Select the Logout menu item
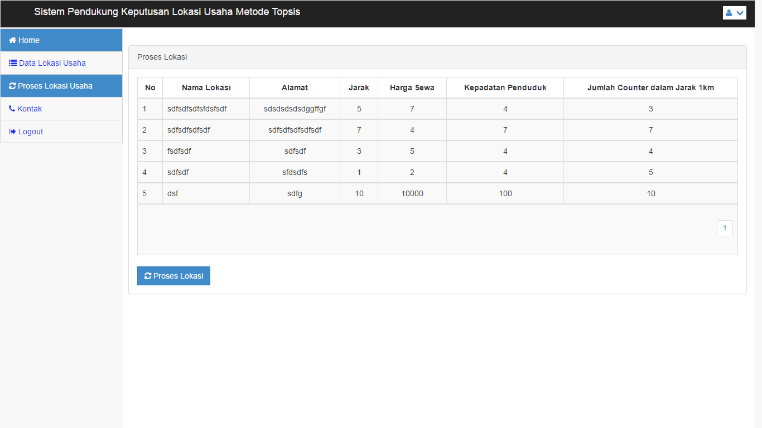762x428 pixels. [61, 132]
